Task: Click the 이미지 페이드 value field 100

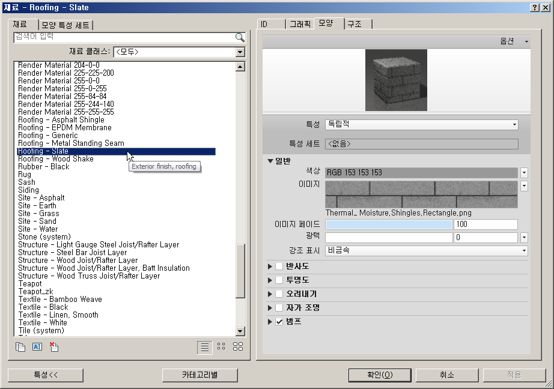Action: (x=486, y=225)
